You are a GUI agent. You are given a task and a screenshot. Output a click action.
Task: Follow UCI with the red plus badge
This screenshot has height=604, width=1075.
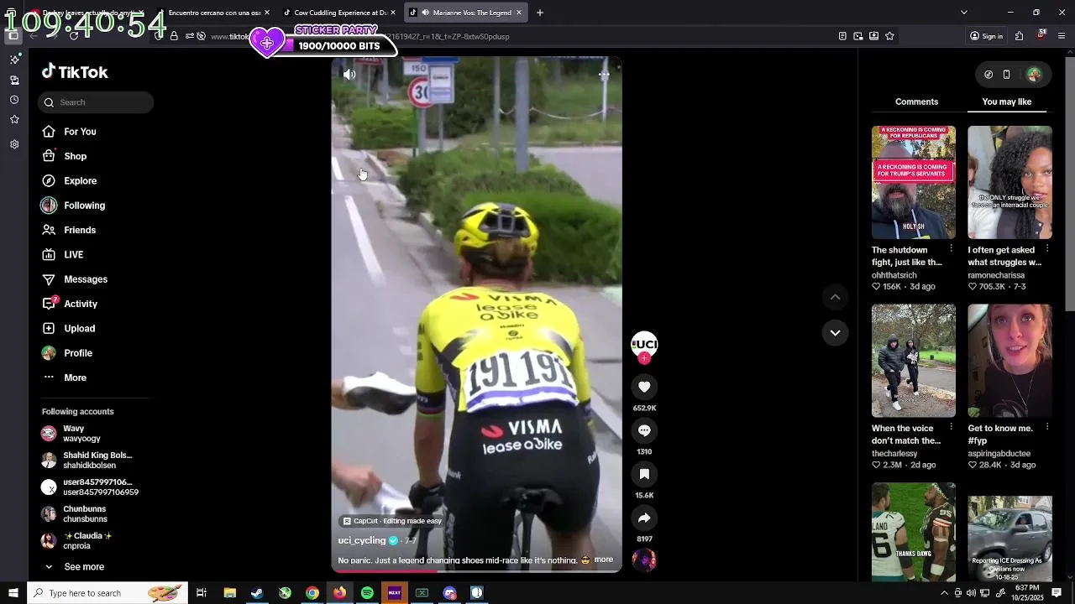point(644,358)
